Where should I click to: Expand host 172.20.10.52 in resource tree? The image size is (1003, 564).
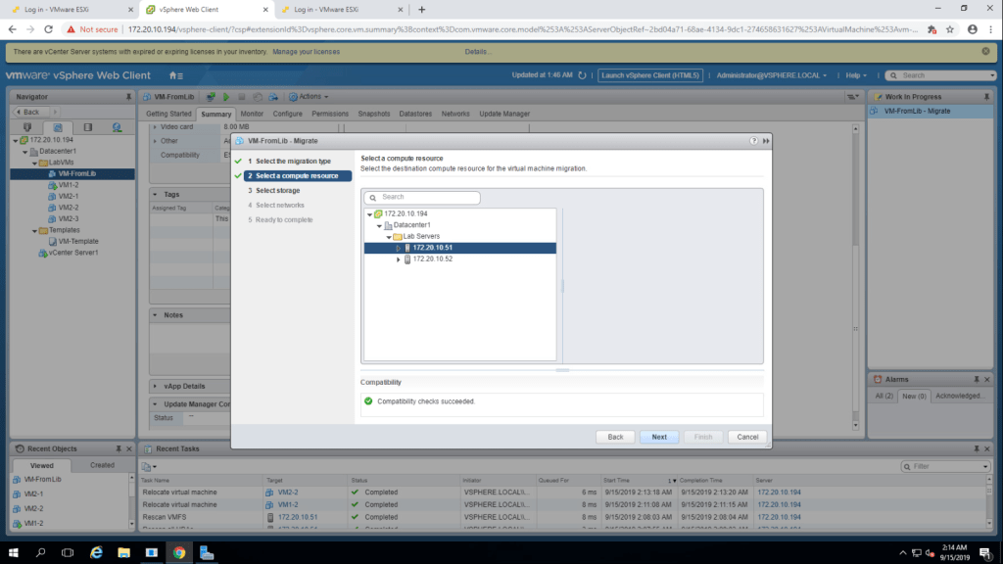click(x=398, y=259)
